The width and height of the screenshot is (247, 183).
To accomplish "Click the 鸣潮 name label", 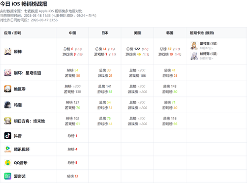I will 18,105.
